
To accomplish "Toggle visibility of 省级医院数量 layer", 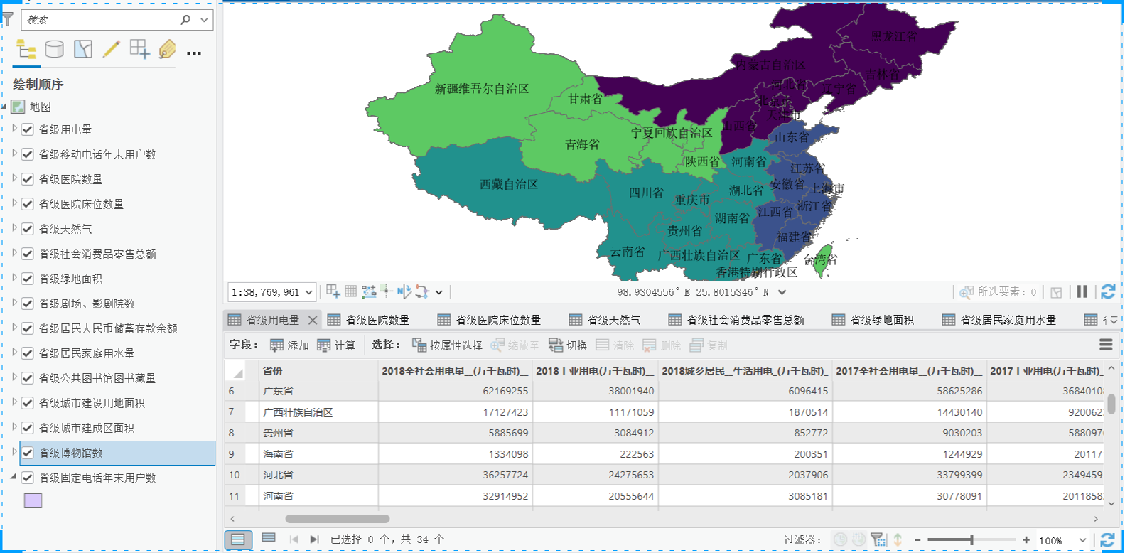I will [x=28, y=179].
